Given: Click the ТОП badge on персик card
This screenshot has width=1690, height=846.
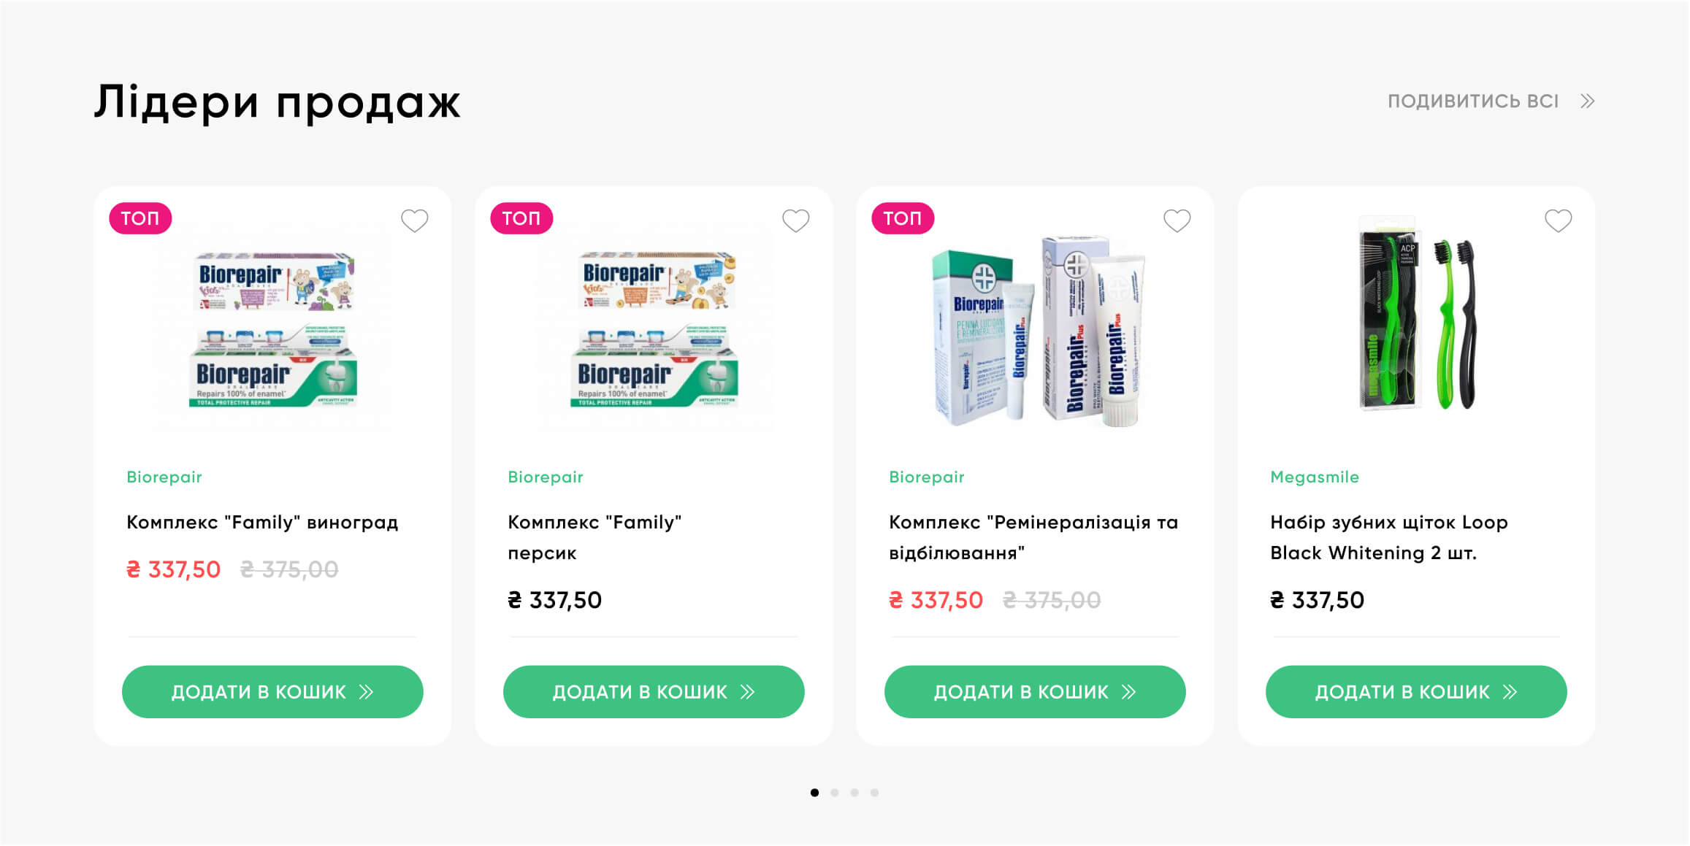Looking at the screenshot, I should coord(521,218).
